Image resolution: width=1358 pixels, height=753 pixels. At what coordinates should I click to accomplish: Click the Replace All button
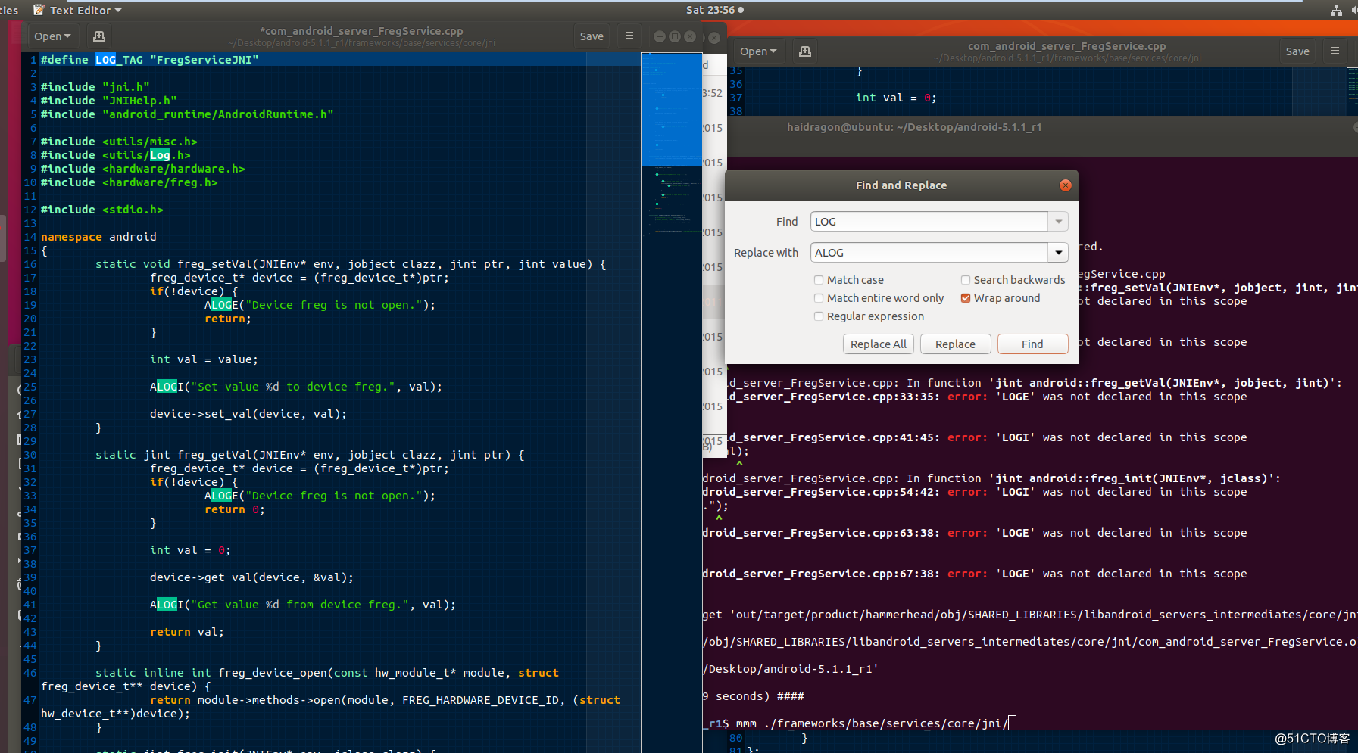(879, 344)
